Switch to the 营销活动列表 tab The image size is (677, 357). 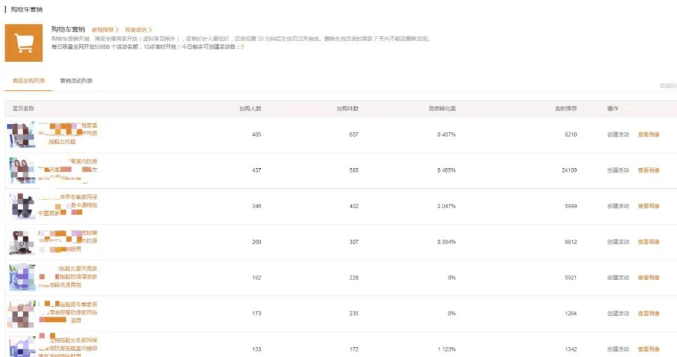click(76, 81)
